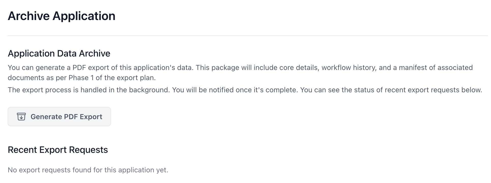Select the Application Data Archive heading
491x183 pixels.
pyautogui.click(x=59, y=53)
